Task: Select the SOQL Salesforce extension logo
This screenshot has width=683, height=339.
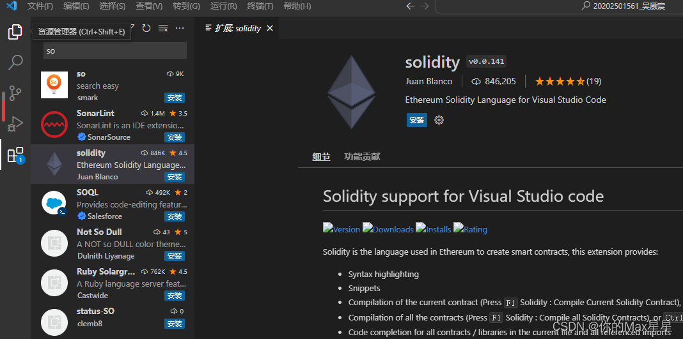Action: (x=54, y=204)
